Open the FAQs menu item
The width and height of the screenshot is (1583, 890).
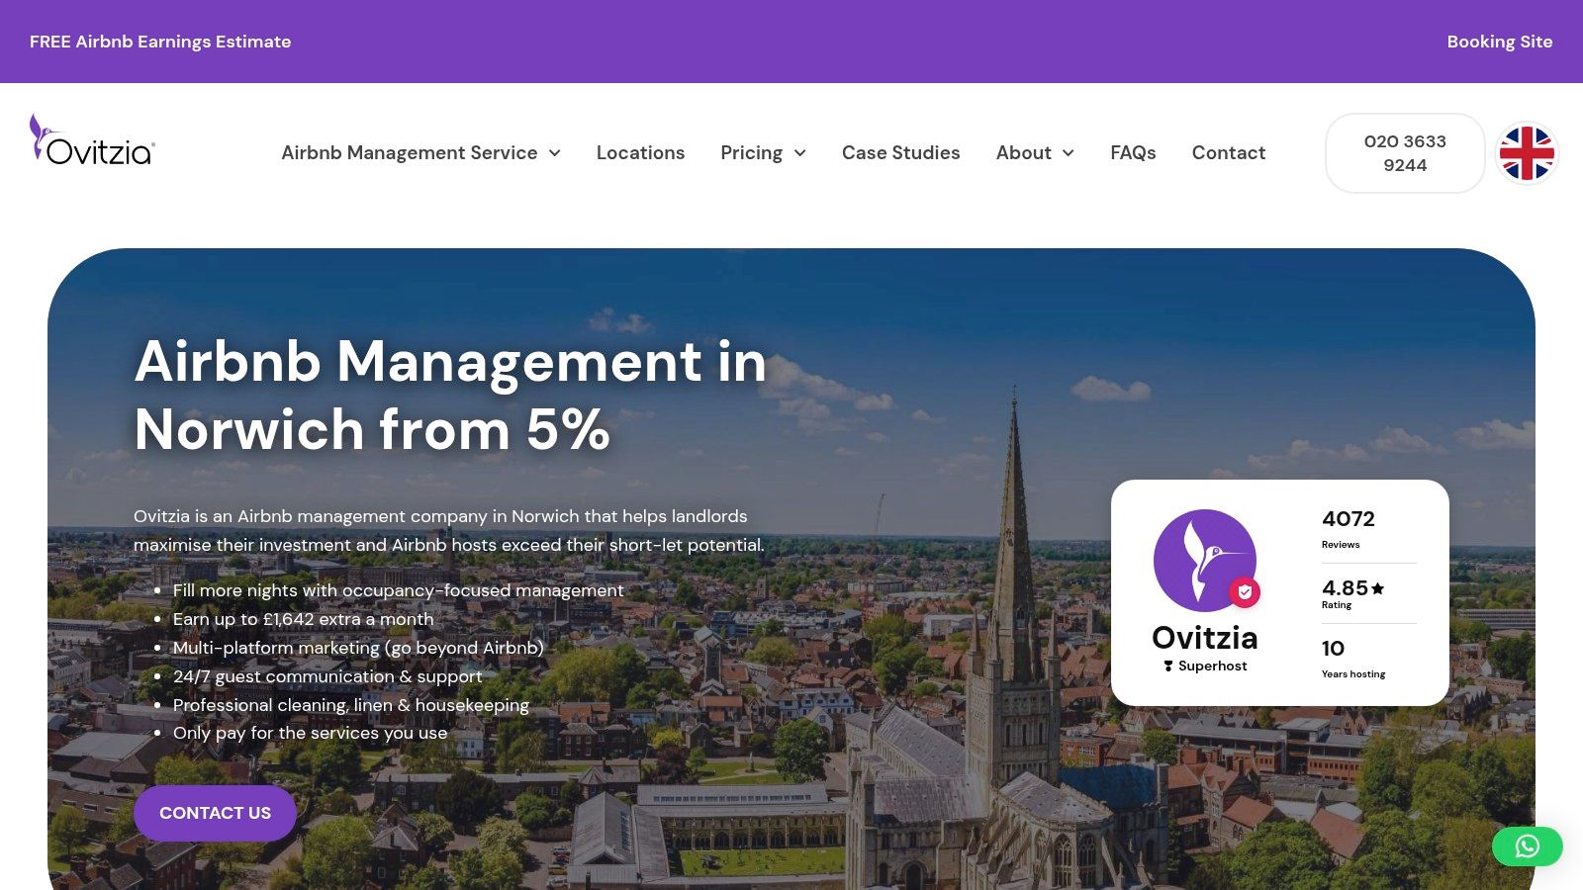pyautogui.click(x=1133, y=153)
